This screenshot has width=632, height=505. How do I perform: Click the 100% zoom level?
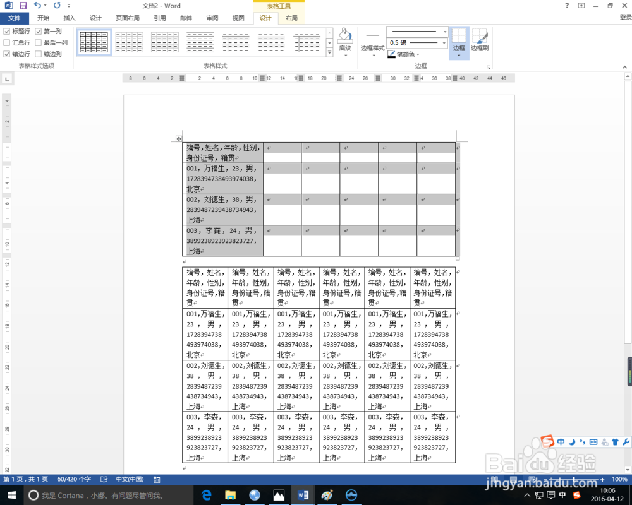tap(619, 479)
